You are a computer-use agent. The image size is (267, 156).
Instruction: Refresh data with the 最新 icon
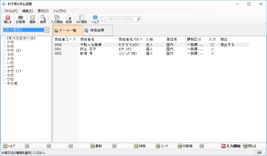(x=33, y=19)
